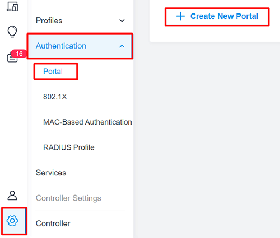Click the red 16 notification badge
Viewport: 280px width, 238px height.
point(19,54)
